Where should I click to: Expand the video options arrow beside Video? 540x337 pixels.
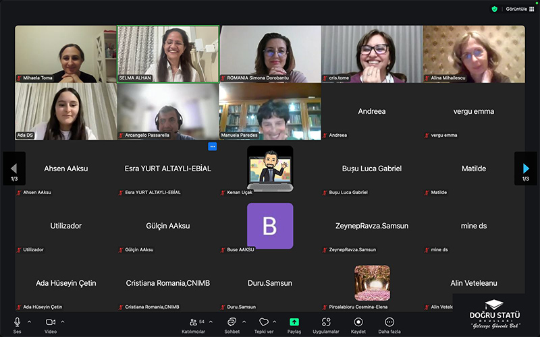click(63, 321)
